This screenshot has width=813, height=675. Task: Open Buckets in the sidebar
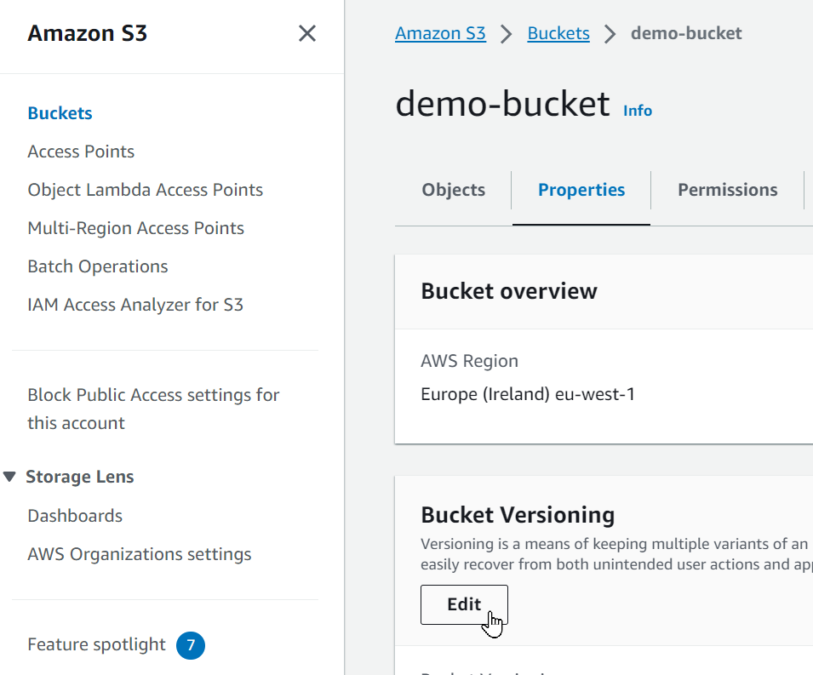[x=60, y=113]
